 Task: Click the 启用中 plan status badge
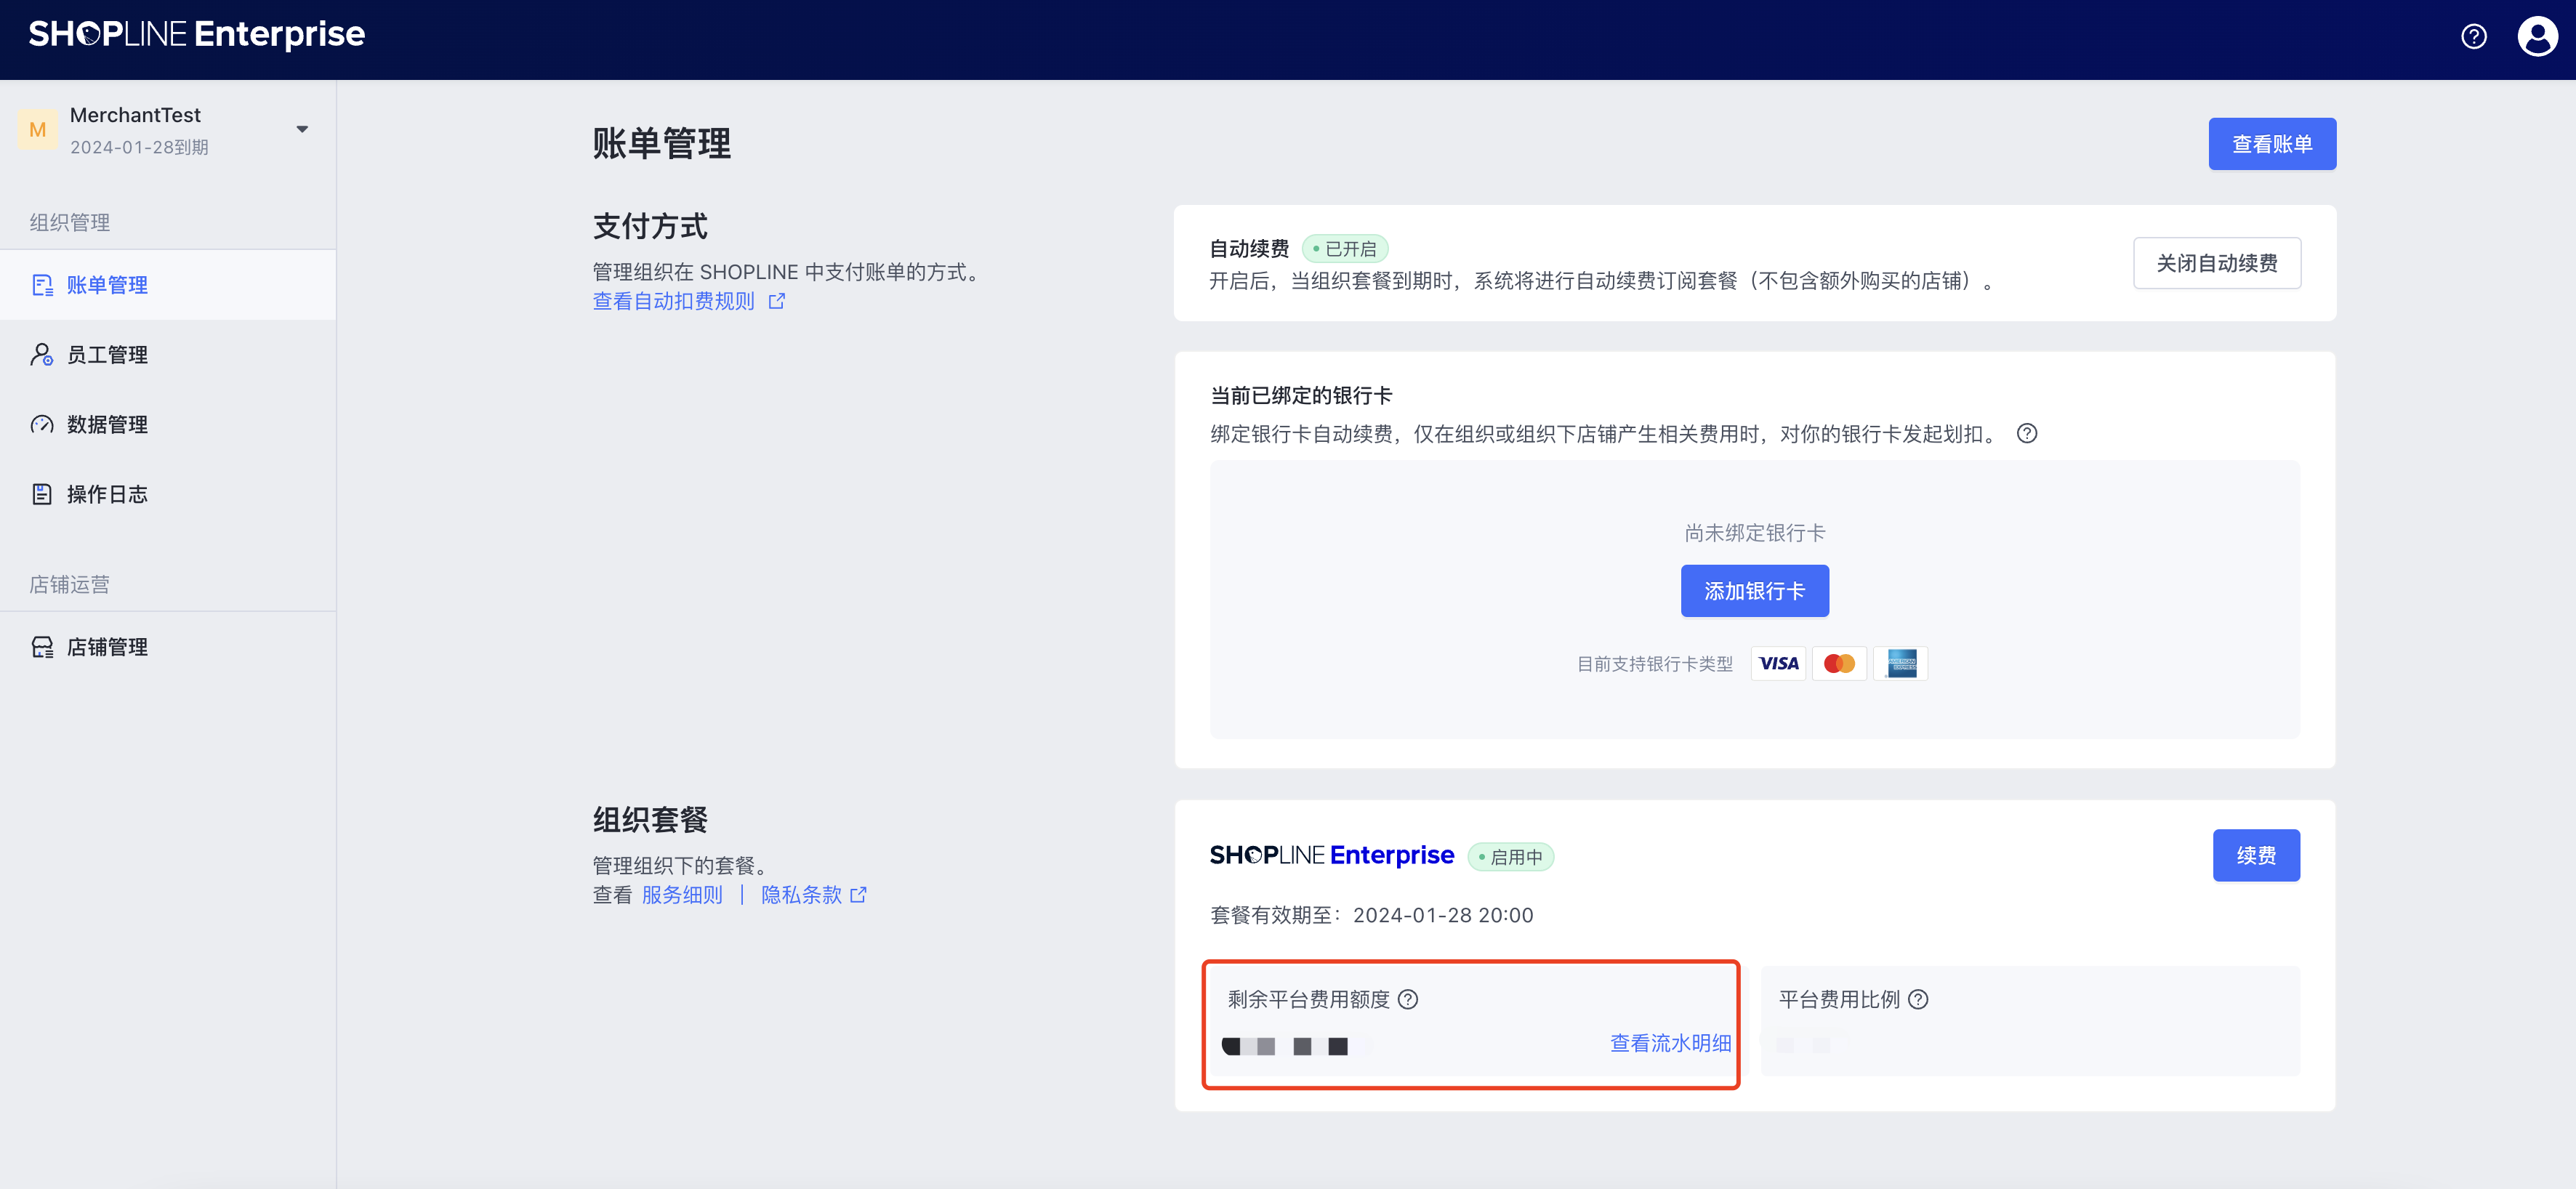pyautogui.click(x=1510, y=857)
